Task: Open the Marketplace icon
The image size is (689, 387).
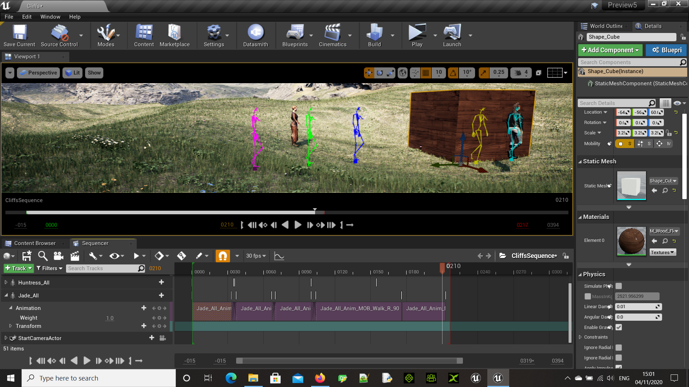Action: (174, 35)
